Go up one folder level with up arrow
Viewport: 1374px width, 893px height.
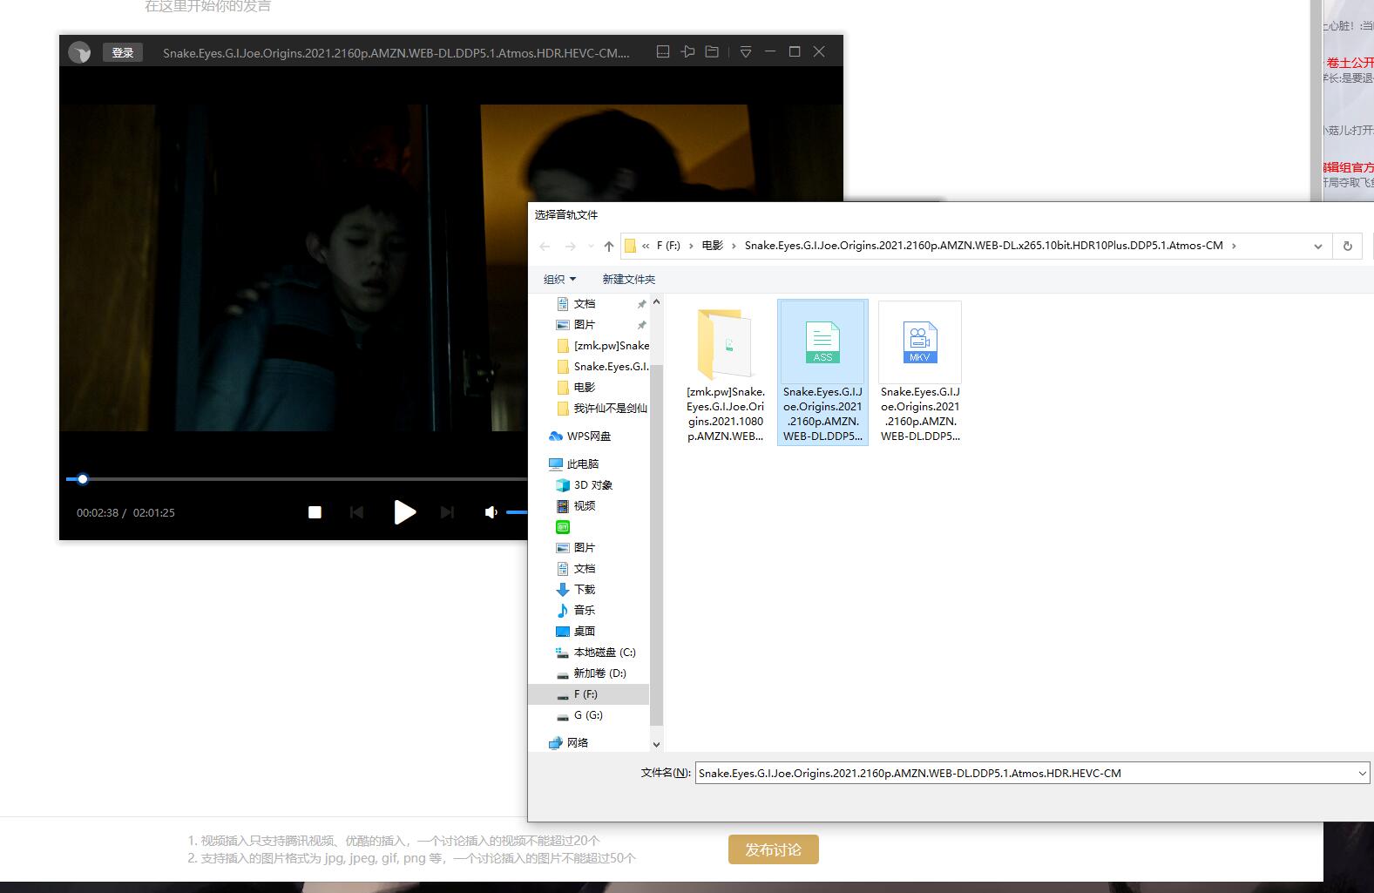click(x=608, y=247)
